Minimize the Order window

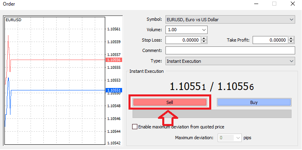256,4
